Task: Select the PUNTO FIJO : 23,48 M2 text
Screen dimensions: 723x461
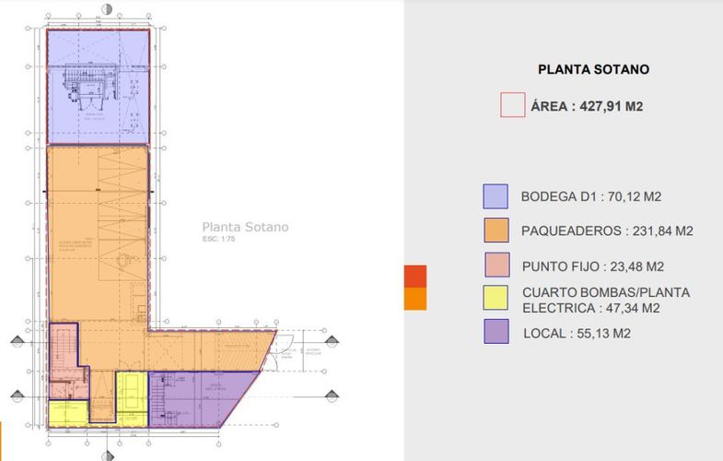Action: point(593,266)
